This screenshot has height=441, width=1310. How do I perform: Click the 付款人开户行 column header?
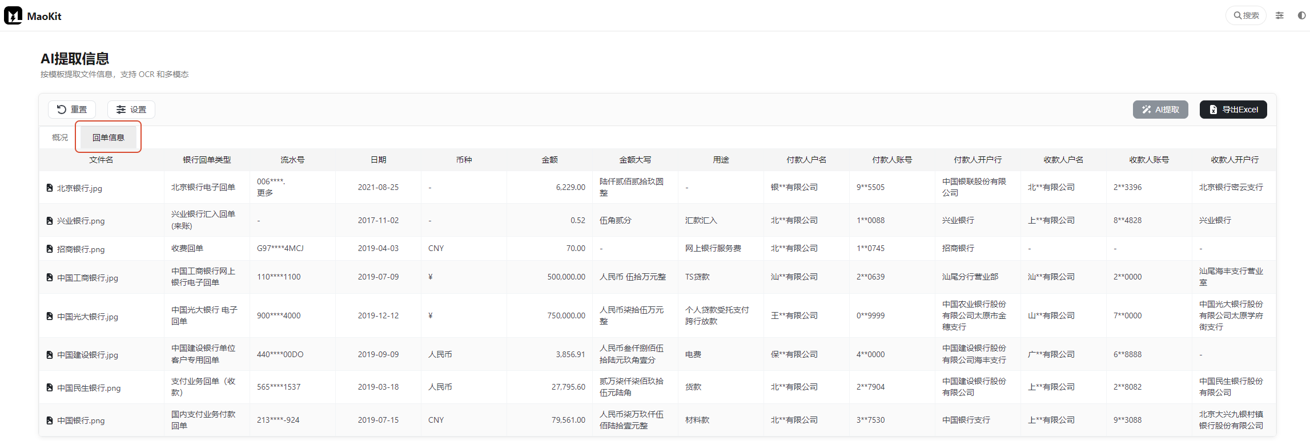click(x=978, y=160)
